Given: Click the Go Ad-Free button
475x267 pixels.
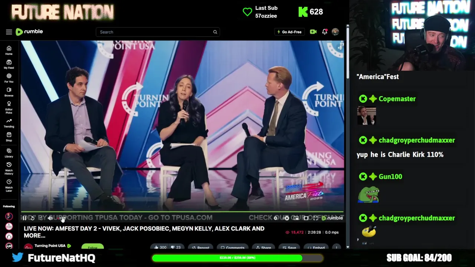Looking at the screenshot, I should (x=289, y=32).
